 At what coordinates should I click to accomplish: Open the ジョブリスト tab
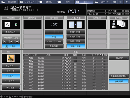[x=28, y=2]
